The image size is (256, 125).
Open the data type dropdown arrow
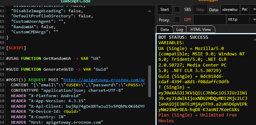point(254,10)
